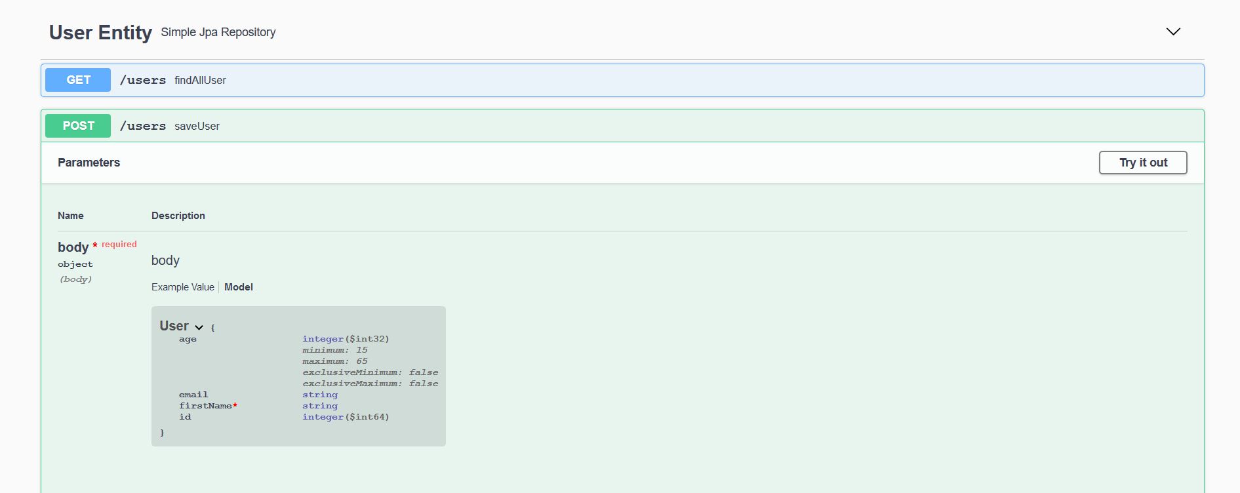Click the 'maximum: 65' constraint

coord(335,361)
